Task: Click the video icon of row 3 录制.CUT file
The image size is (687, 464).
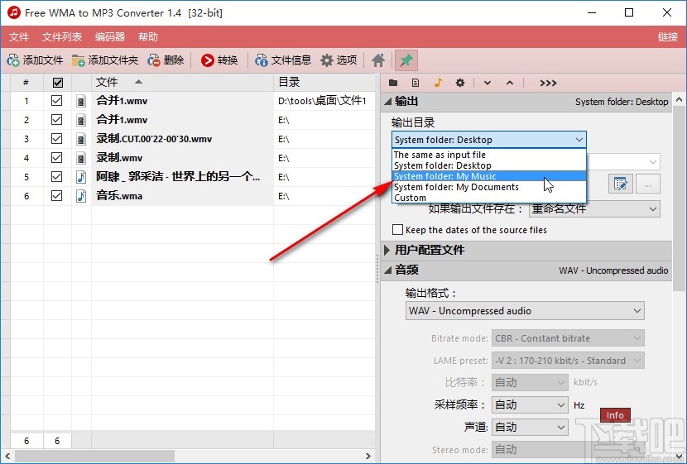Action: tap(81, 139)
